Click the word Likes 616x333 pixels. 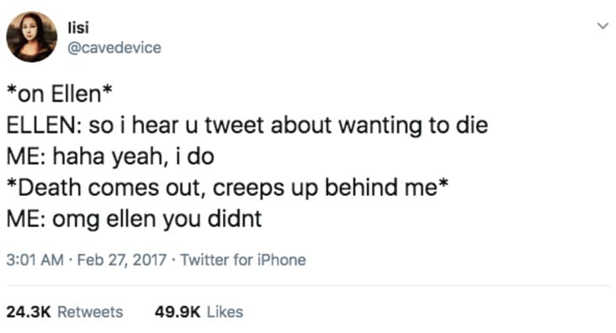(x=225, y=312)
